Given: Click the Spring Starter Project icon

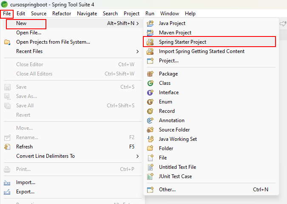Looking at the screenshot, I should [x=150, y=42].
